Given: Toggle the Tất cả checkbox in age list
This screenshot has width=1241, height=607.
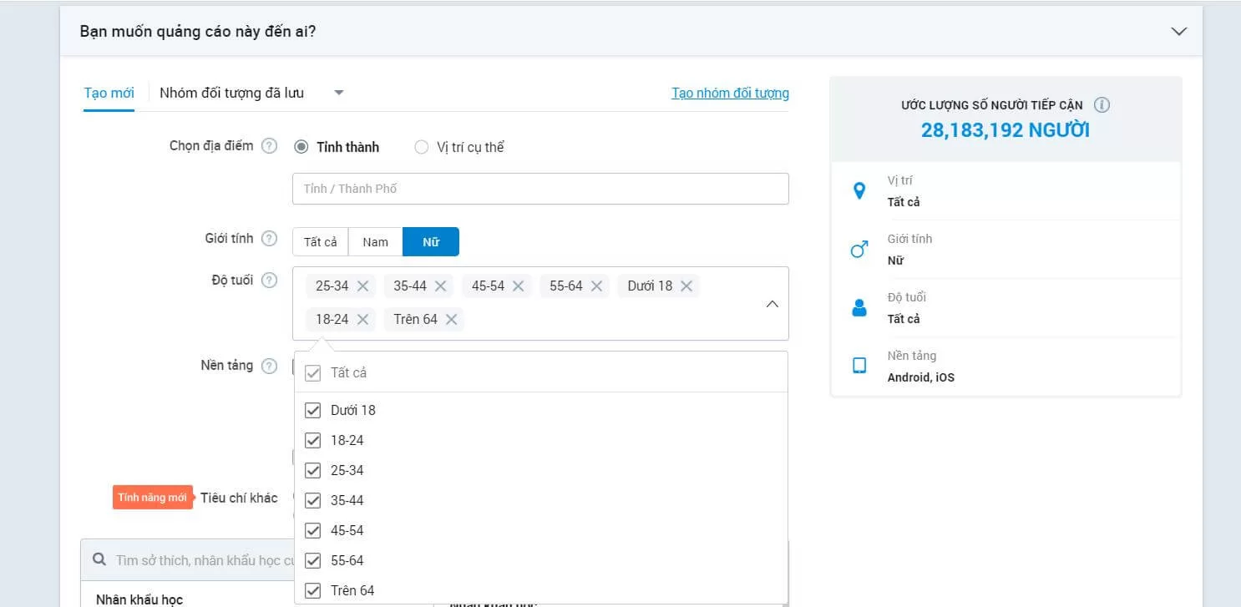Looking at the screenshot, I should [x=313, y=373].
